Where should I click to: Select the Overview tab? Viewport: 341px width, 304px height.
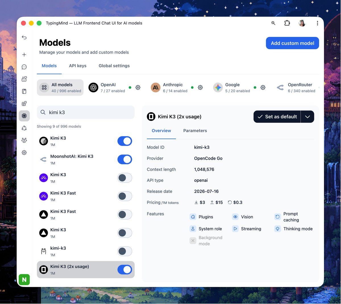coord(161,131)
